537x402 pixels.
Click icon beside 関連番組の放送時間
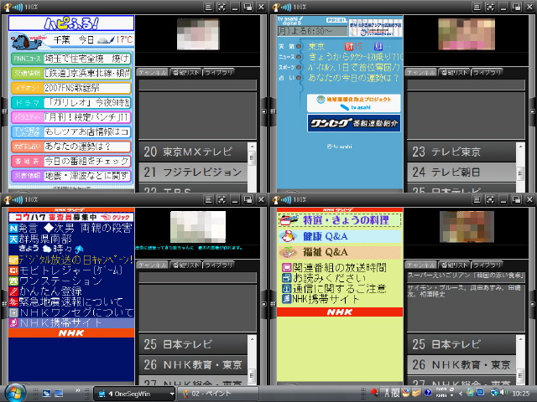click(x=286, y=267)
